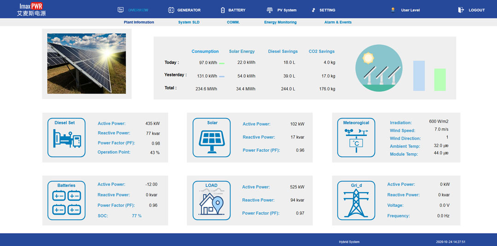Select the Batteries icon tile
The height and width of the screenshot is (246, 497).
click(x=67, y=200)
